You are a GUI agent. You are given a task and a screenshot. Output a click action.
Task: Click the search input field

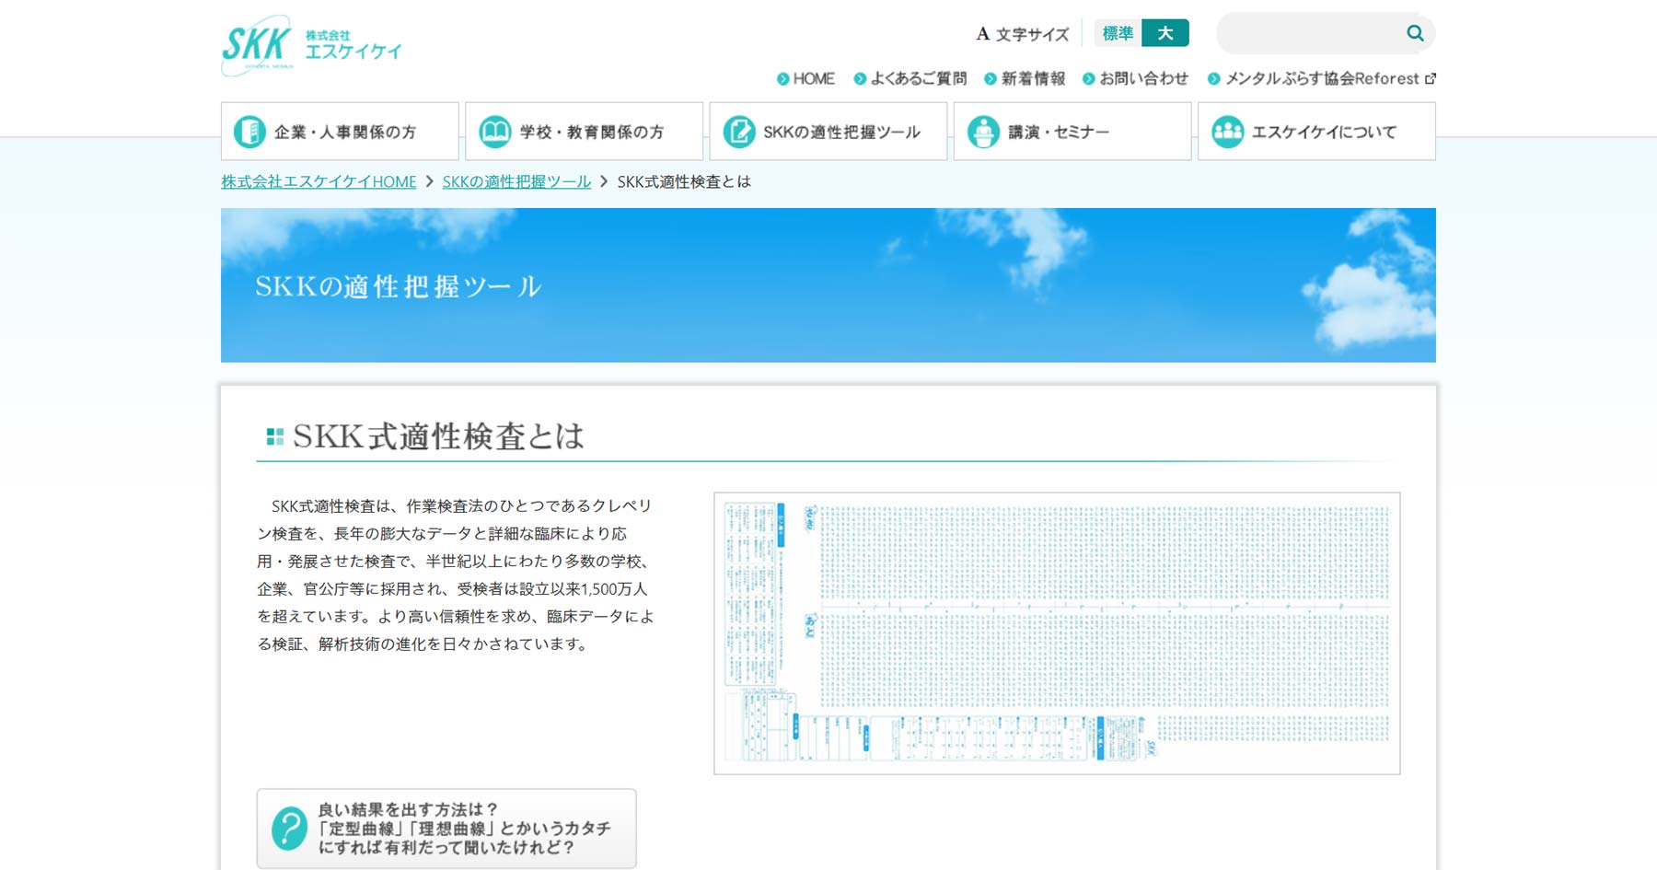1310,33
